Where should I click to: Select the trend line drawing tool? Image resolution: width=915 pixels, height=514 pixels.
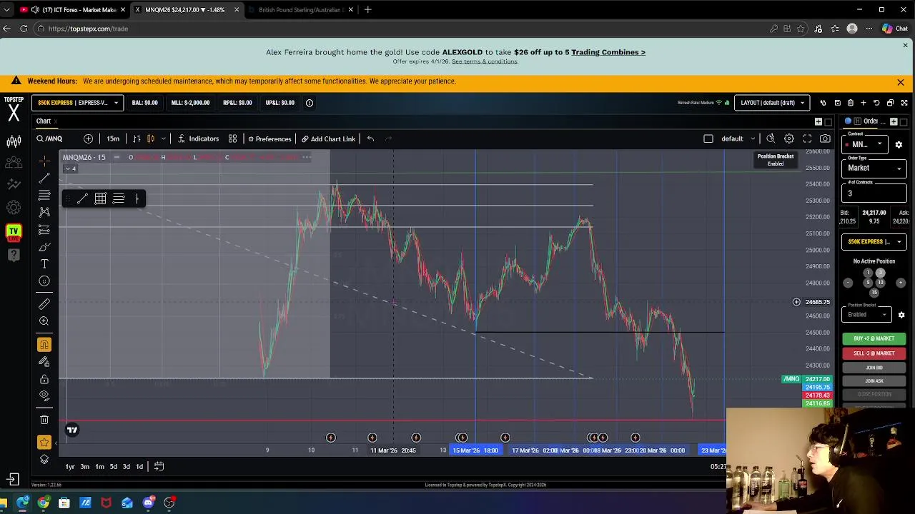[x=44, y=178]
